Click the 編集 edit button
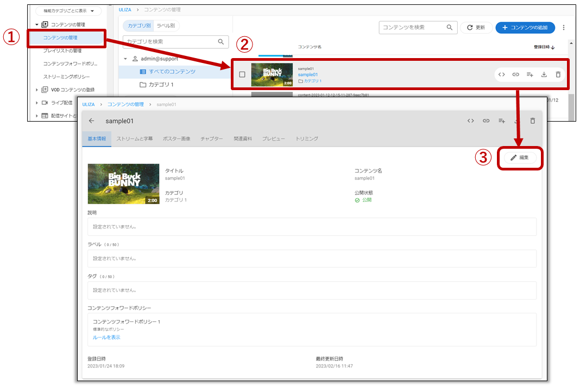This screenshot has width=580, height=386. click(520, 157)
